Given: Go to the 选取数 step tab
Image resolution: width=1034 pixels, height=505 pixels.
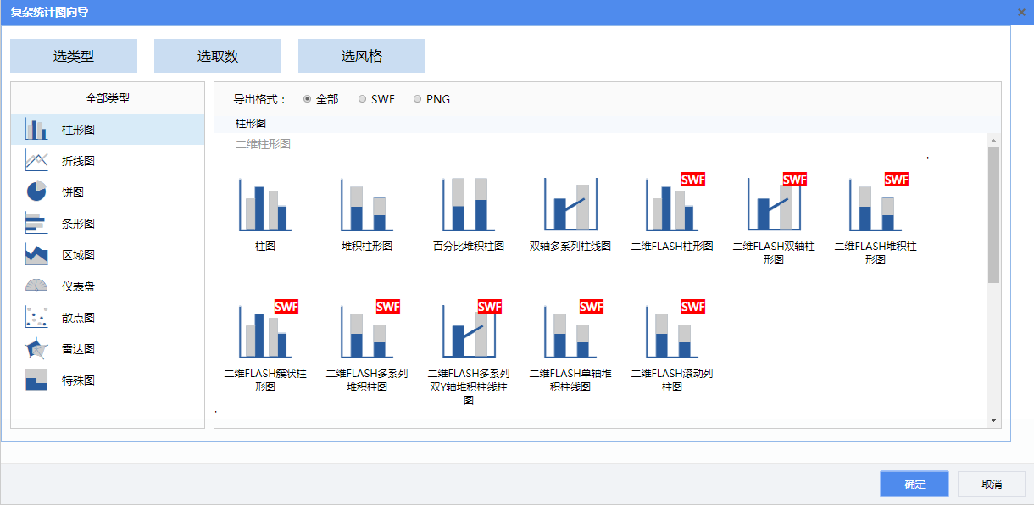Looking at the screenshot, I should coord(218,56).
